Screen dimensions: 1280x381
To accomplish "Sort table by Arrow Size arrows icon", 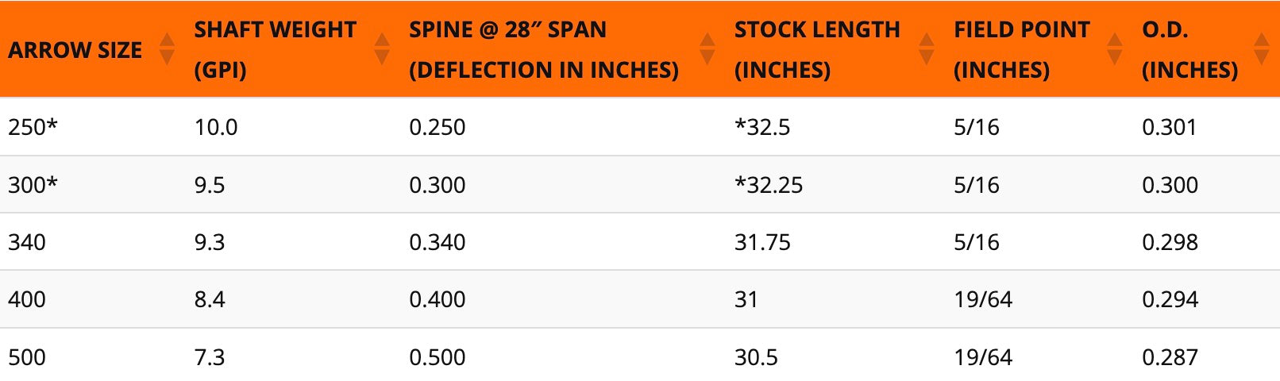I will pos(167,49).
